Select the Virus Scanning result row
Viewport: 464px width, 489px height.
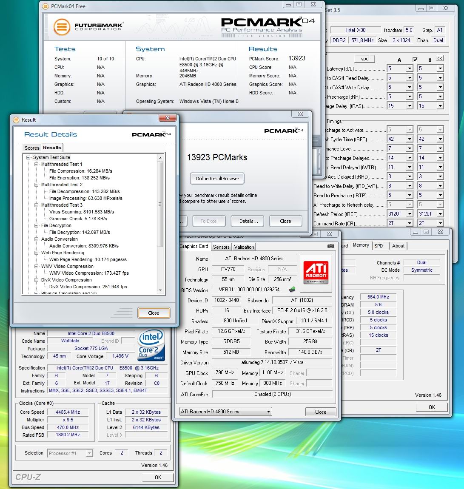(82, 212)
